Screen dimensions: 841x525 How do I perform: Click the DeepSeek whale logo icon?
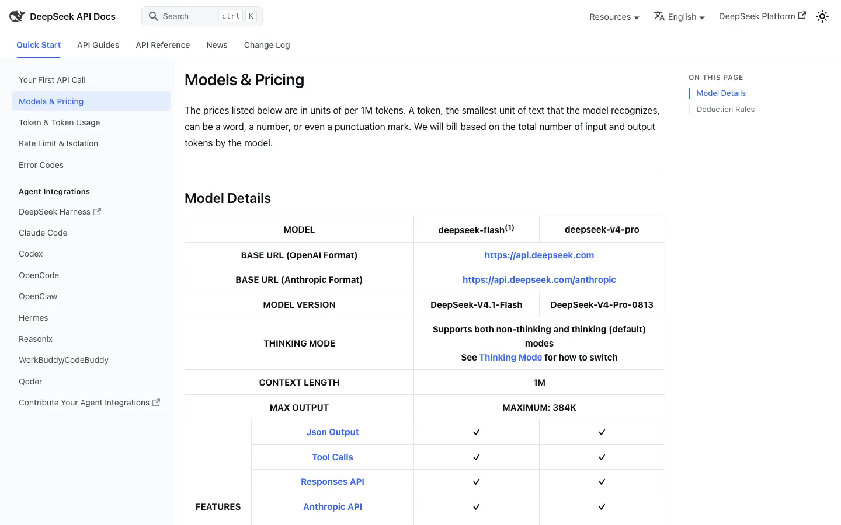(17, 16)
